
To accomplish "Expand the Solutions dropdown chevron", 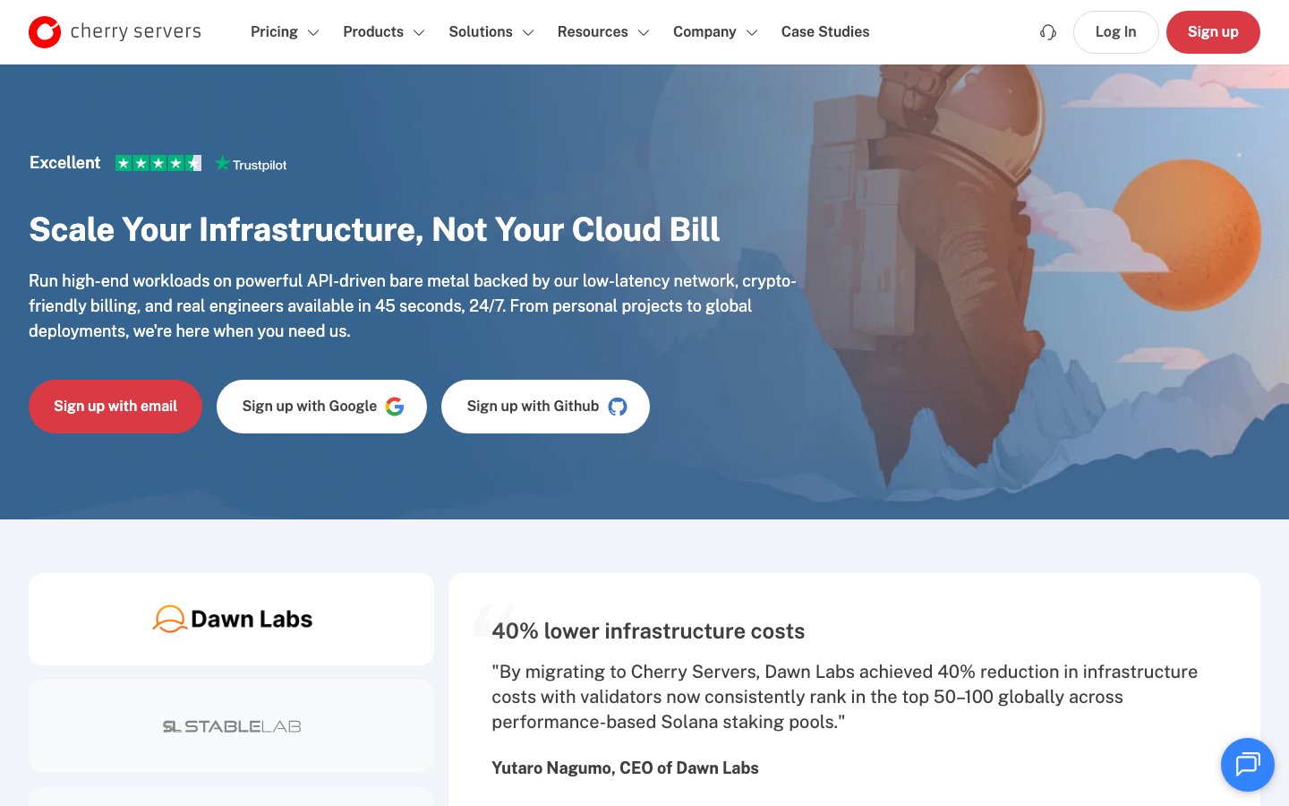I will tap(528, 33).
